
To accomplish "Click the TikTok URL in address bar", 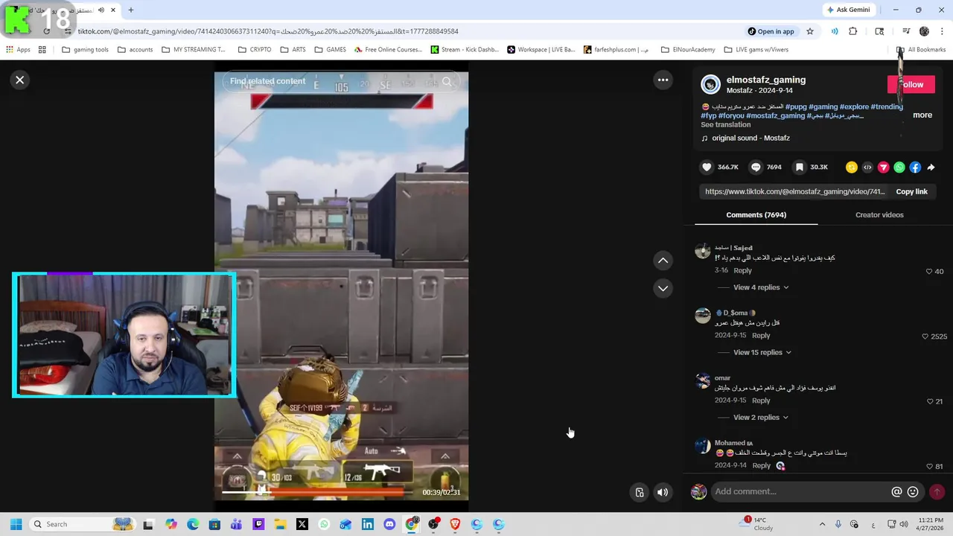I will (x=268, y=31).
